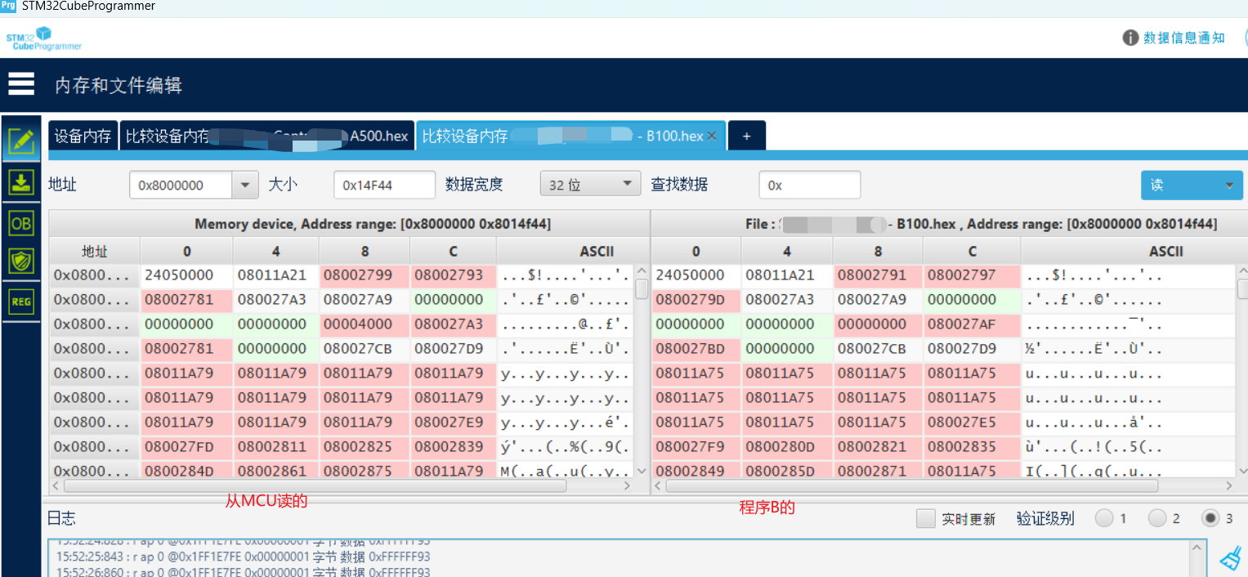Image resolution: width=1248 pixels, height=577 pixels.
Task: Add a new tab with plus button
Action: (x=746, y=136)
